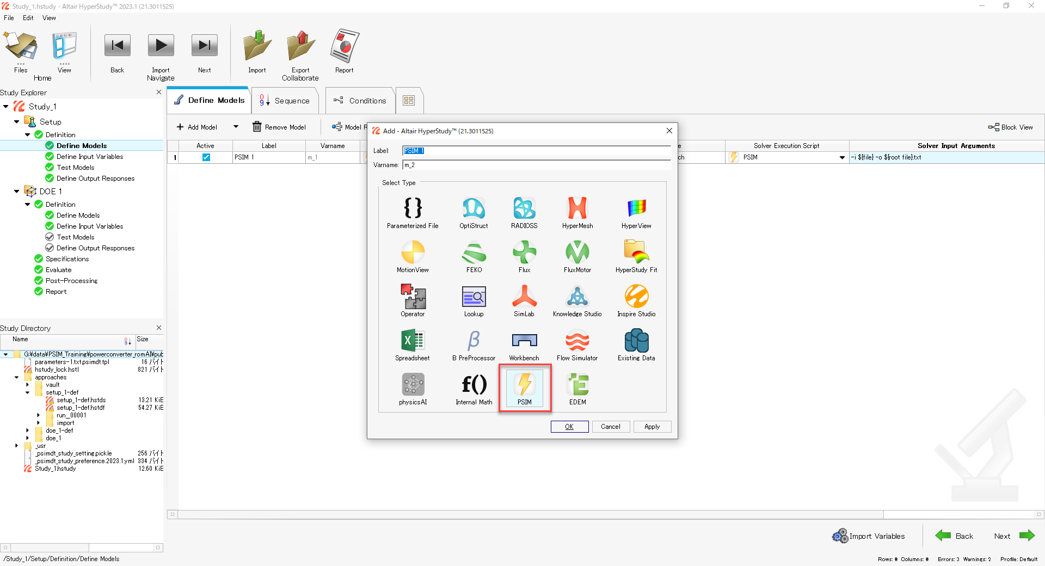1045x566 pixels.
Task: Click the green Next arrow button
Action: point(1026,536)
